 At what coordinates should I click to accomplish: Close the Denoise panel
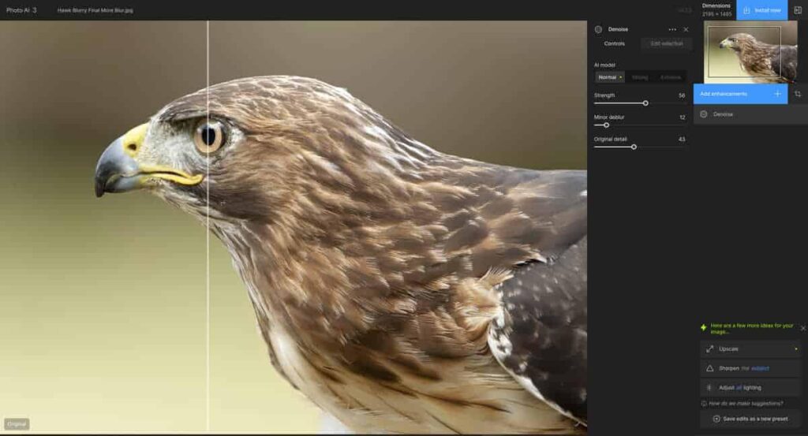[x=686, y=29]
